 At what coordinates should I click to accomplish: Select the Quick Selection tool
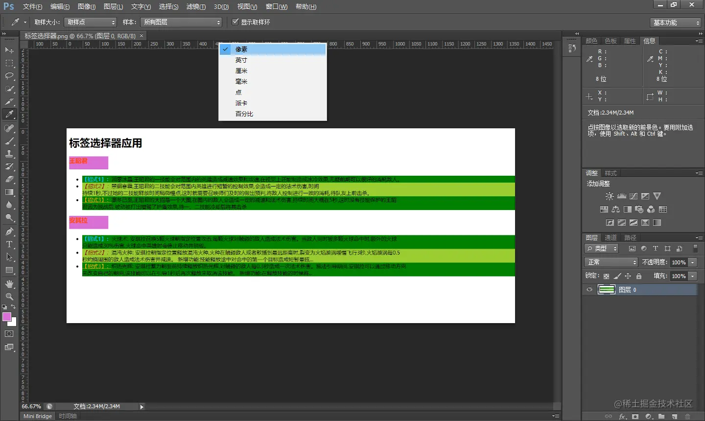[x=9, y=89]
